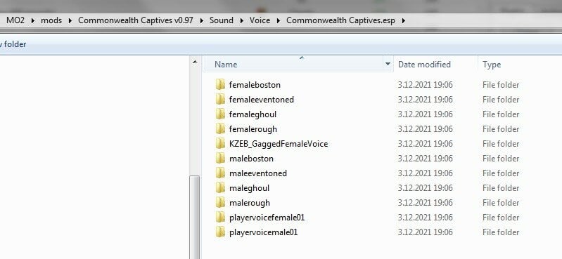Expand arrow after Commonwealth Captives v0.97
The image size is (562, 259).
(x=201, y=21)
